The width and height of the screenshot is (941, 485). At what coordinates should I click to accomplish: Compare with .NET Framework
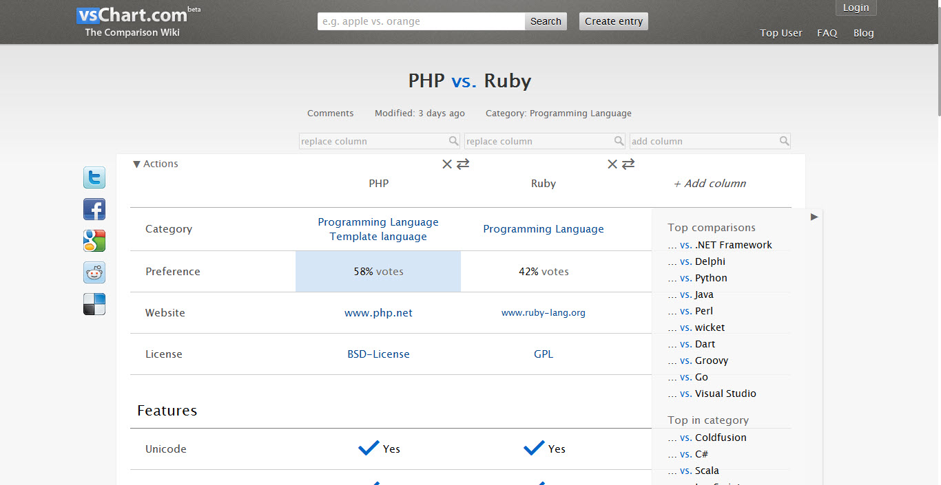click(x=720, y=245)
